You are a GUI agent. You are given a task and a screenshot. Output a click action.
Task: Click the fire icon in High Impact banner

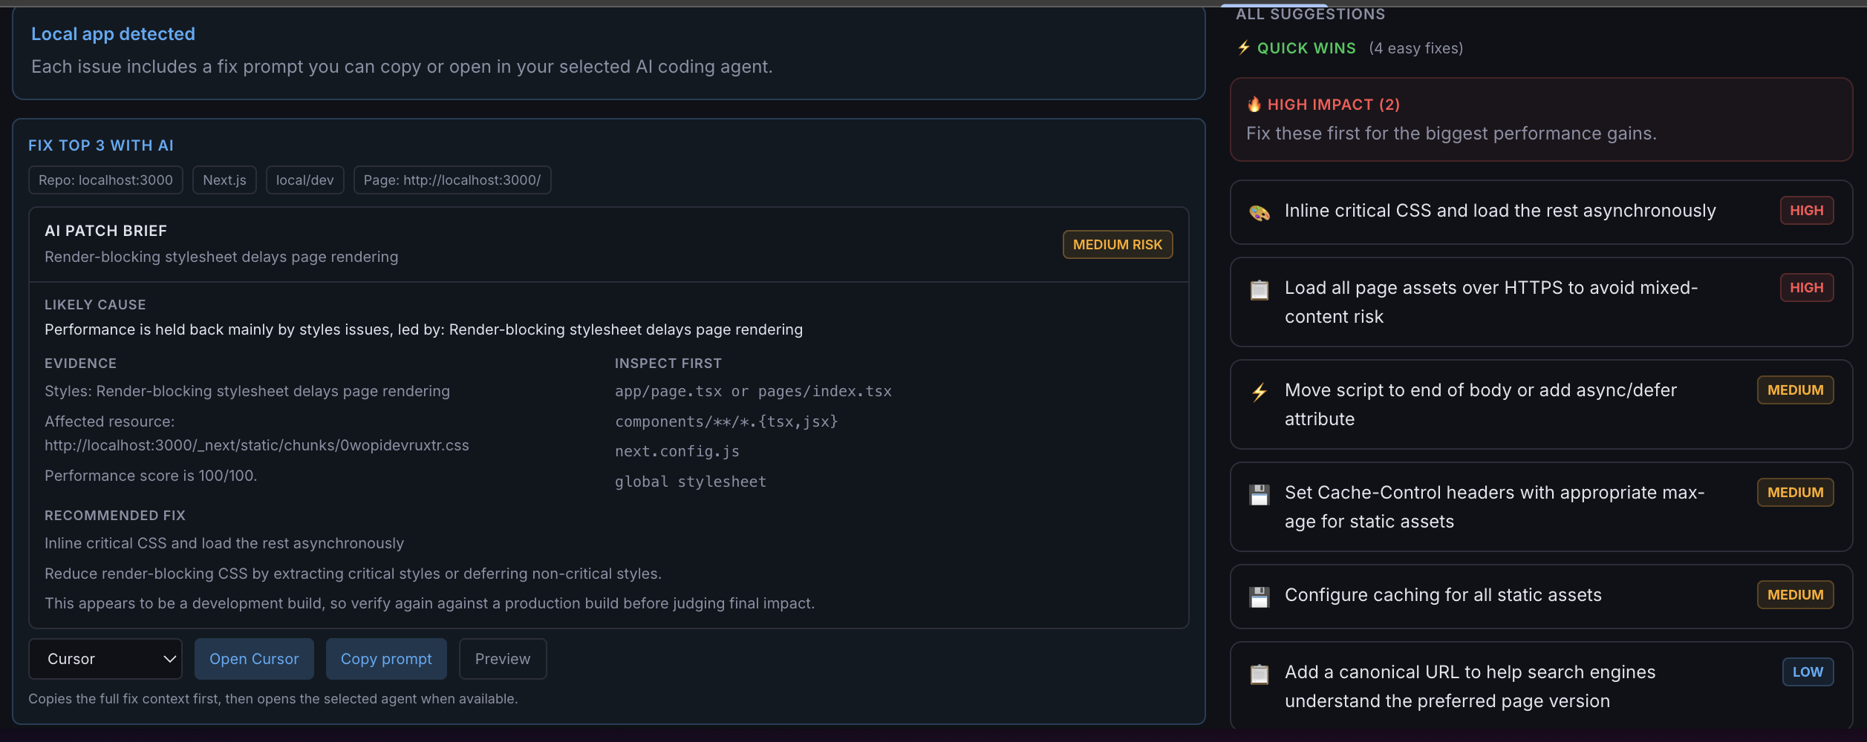(x=1254, y=104)
